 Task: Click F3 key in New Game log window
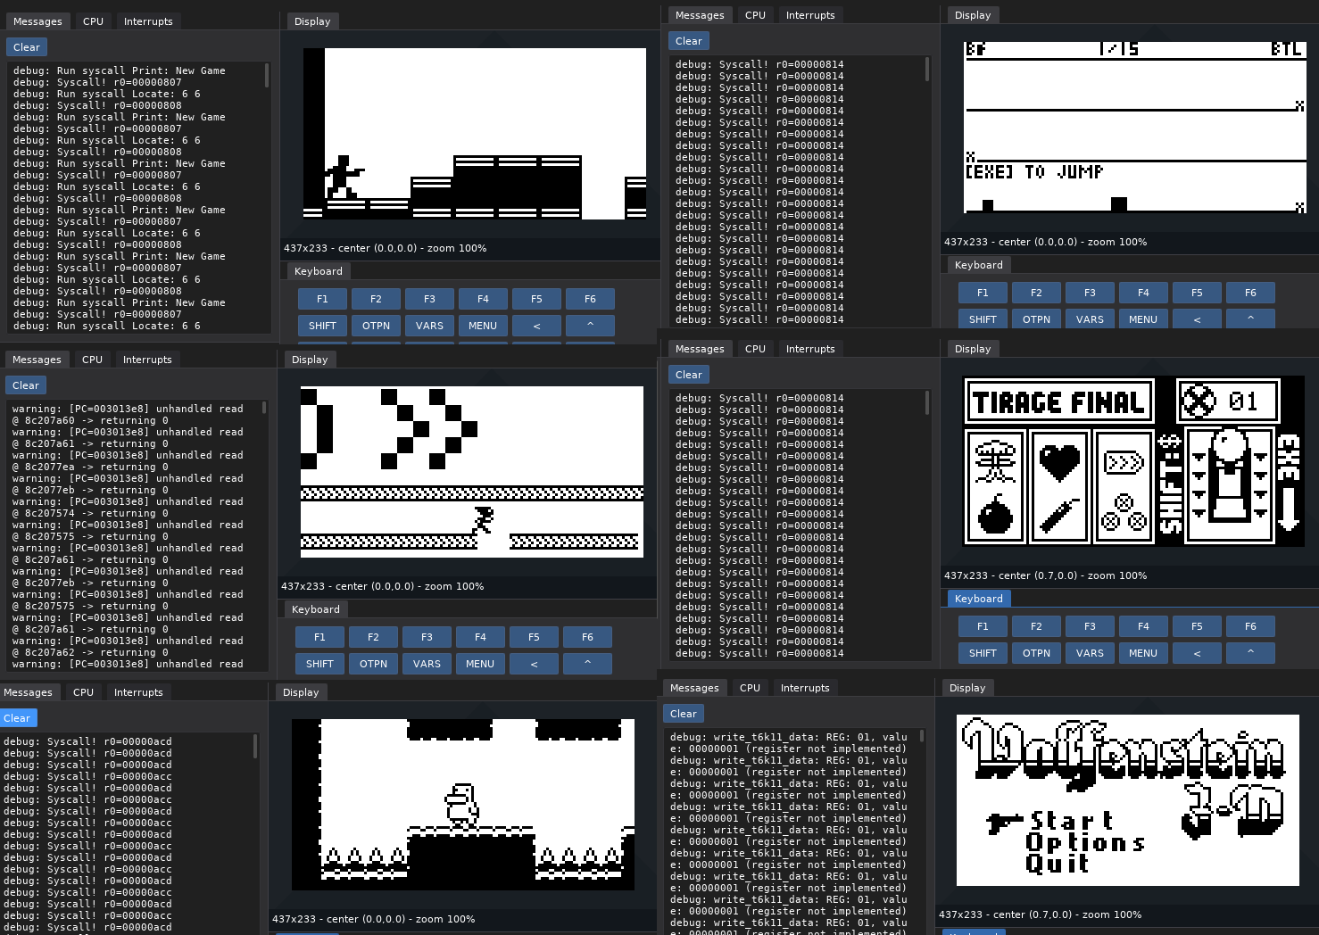click(x=429, y=299)
